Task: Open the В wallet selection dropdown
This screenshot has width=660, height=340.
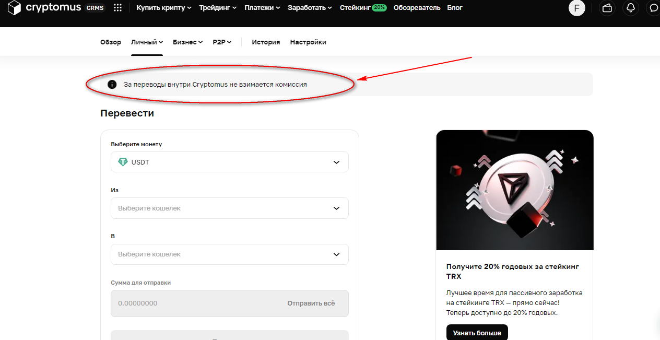Action: pos(230,254)
